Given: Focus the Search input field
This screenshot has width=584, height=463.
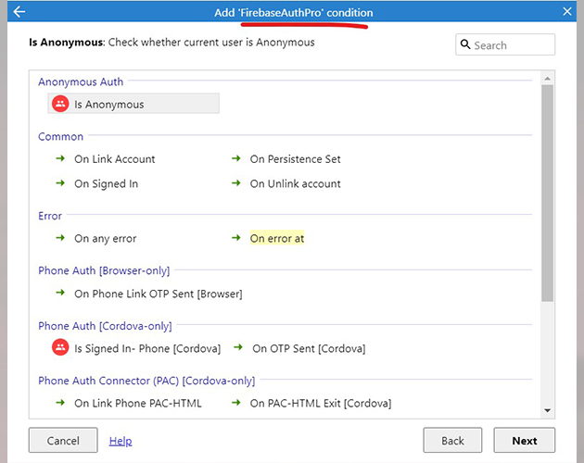Looking at the screenshot, I should point(513,45).
